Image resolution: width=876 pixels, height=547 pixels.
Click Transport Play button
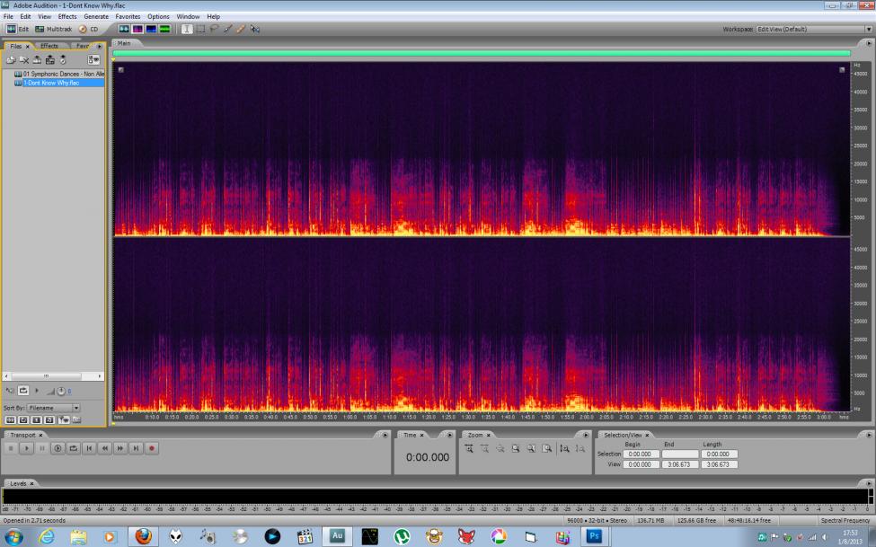pos(26,448)
